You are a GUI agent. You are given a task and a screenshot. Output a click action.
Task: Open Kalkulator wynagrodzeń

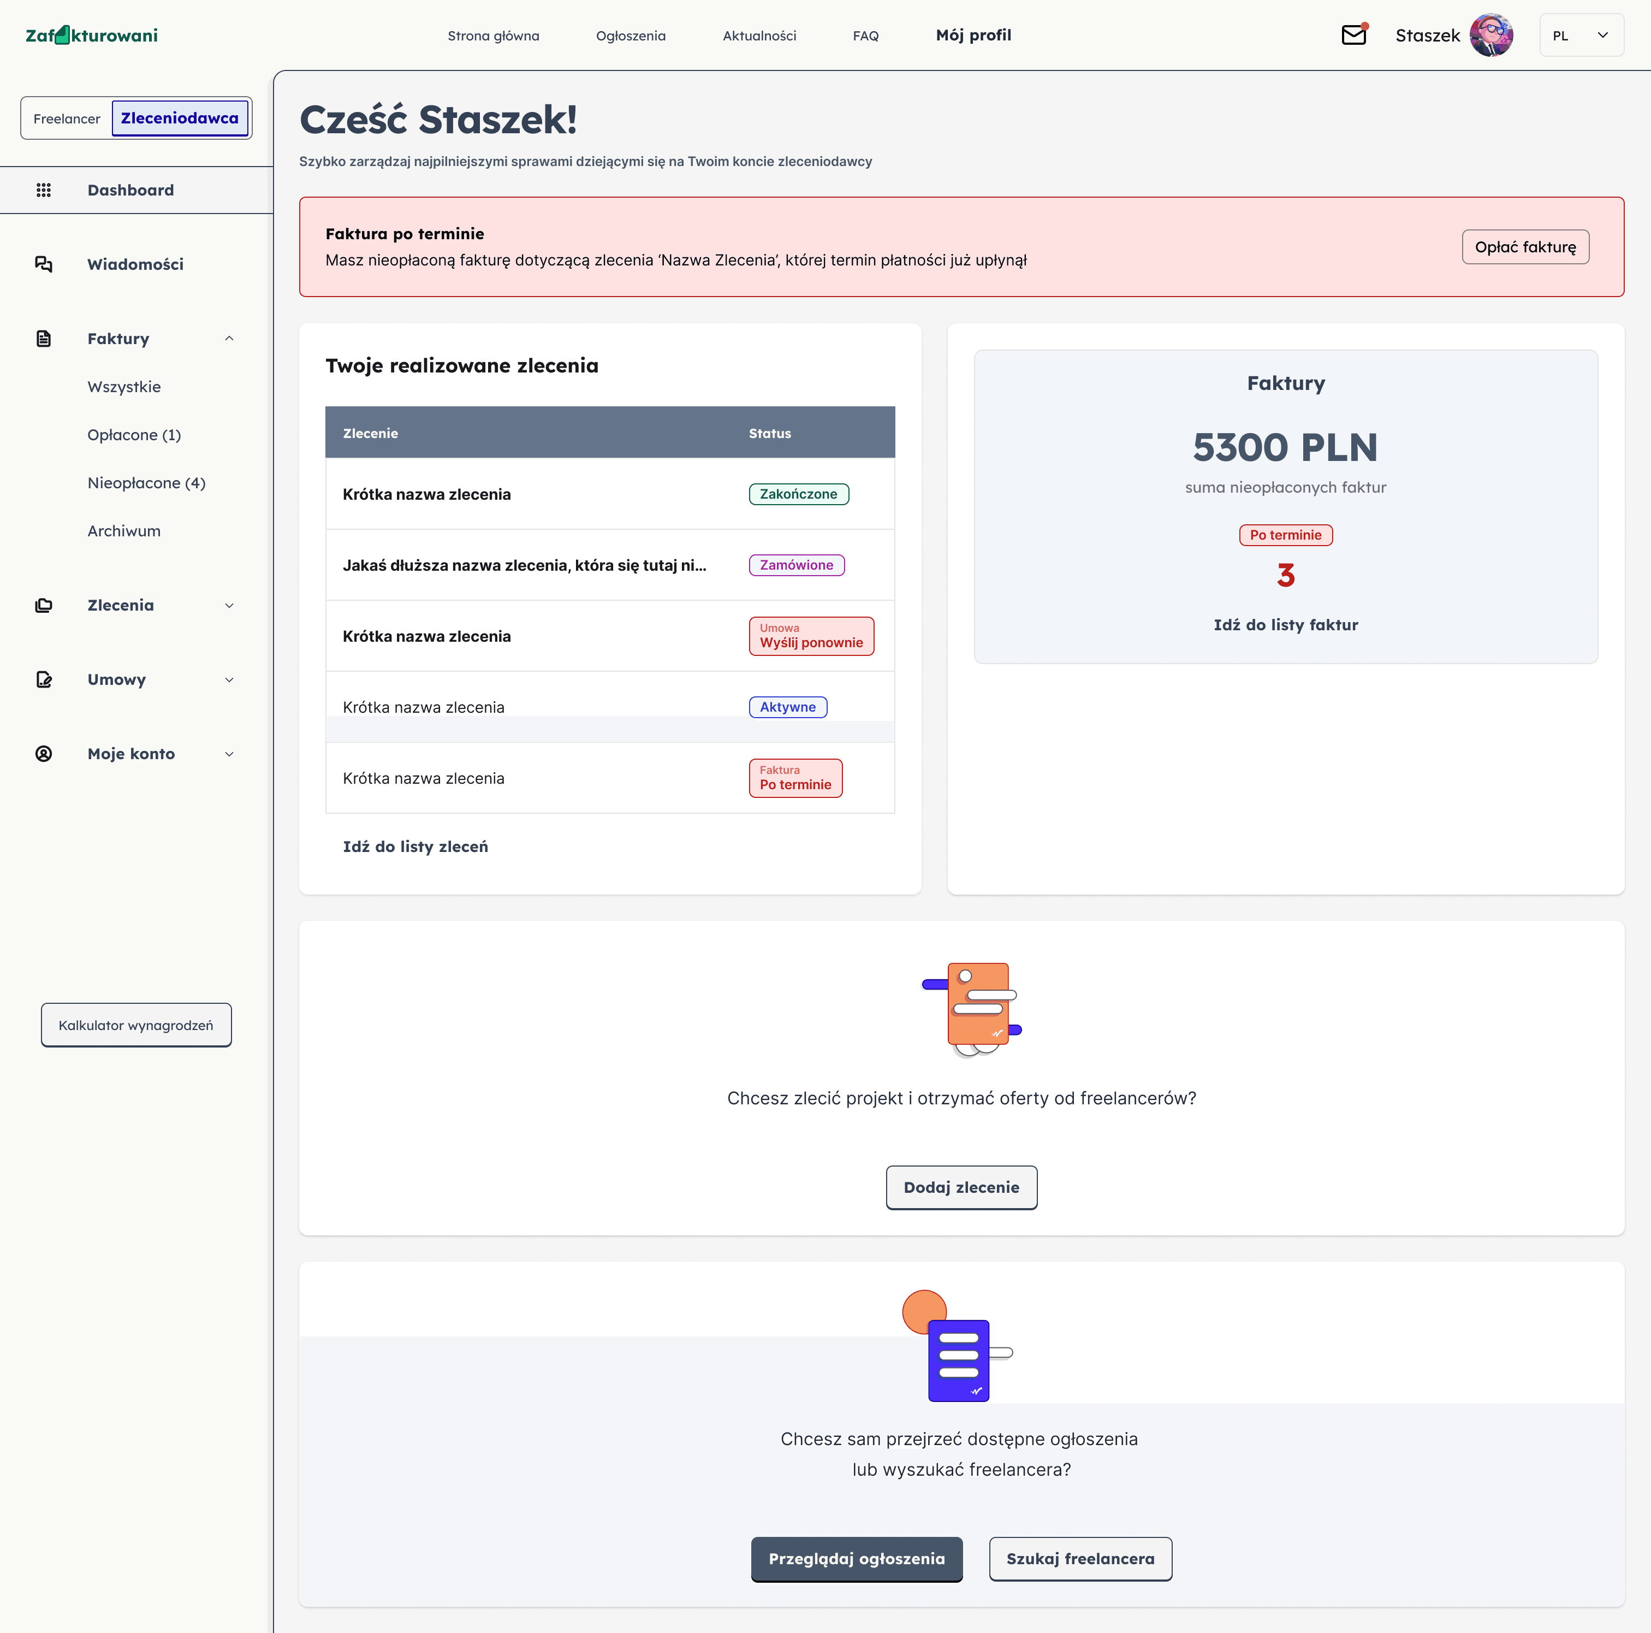(136, 1025)
